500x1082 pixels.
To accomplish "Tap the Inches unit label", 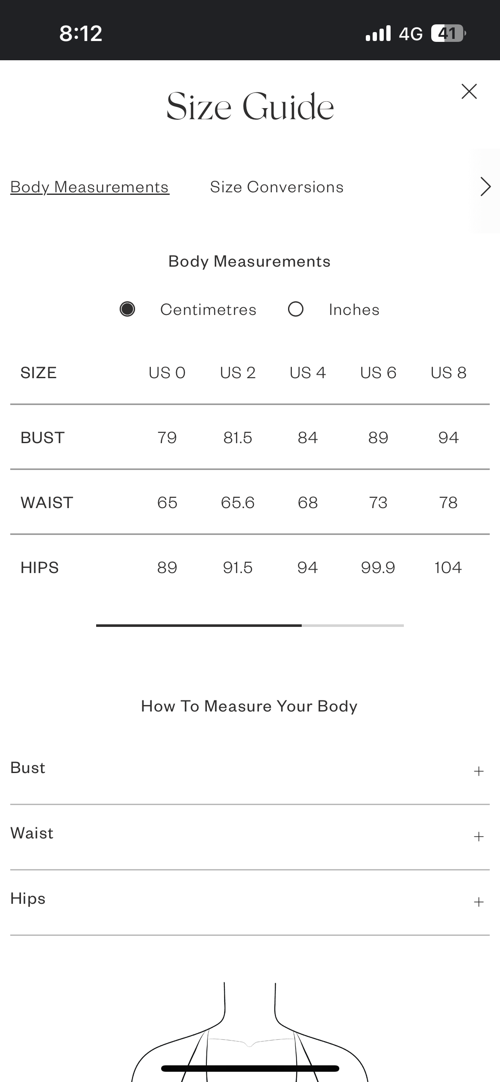I will (x=354, y=310).
